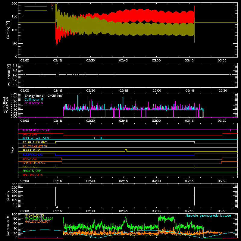Select the MAX_DET_VS_TOT legend label
Viewport: 241px width, 241px height.
(37, 221)
